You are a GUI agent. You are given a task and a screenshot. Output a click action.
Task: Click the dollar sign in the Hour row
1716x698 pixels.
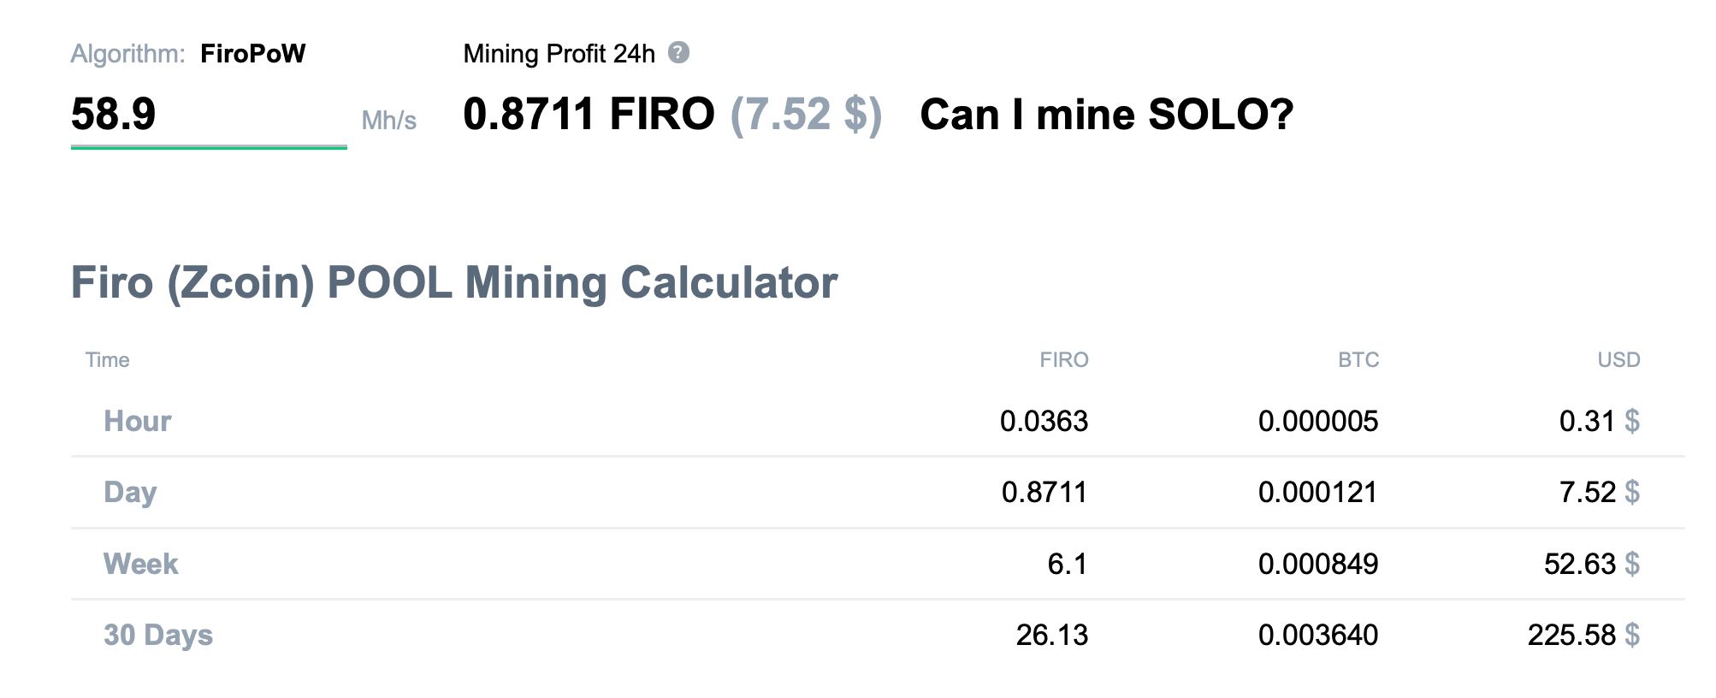[x=1632, y=421]
